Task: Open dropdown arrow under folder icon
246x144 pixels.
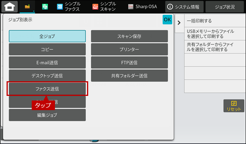Action: coord(34,11)
